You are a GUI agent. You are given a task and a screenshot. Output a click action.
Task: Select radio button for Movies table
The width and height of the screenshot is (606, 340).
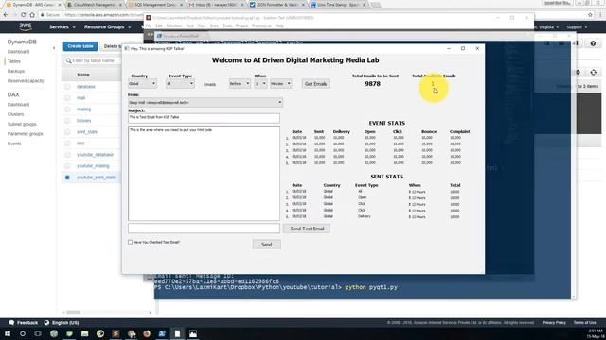tap(67, 121)
